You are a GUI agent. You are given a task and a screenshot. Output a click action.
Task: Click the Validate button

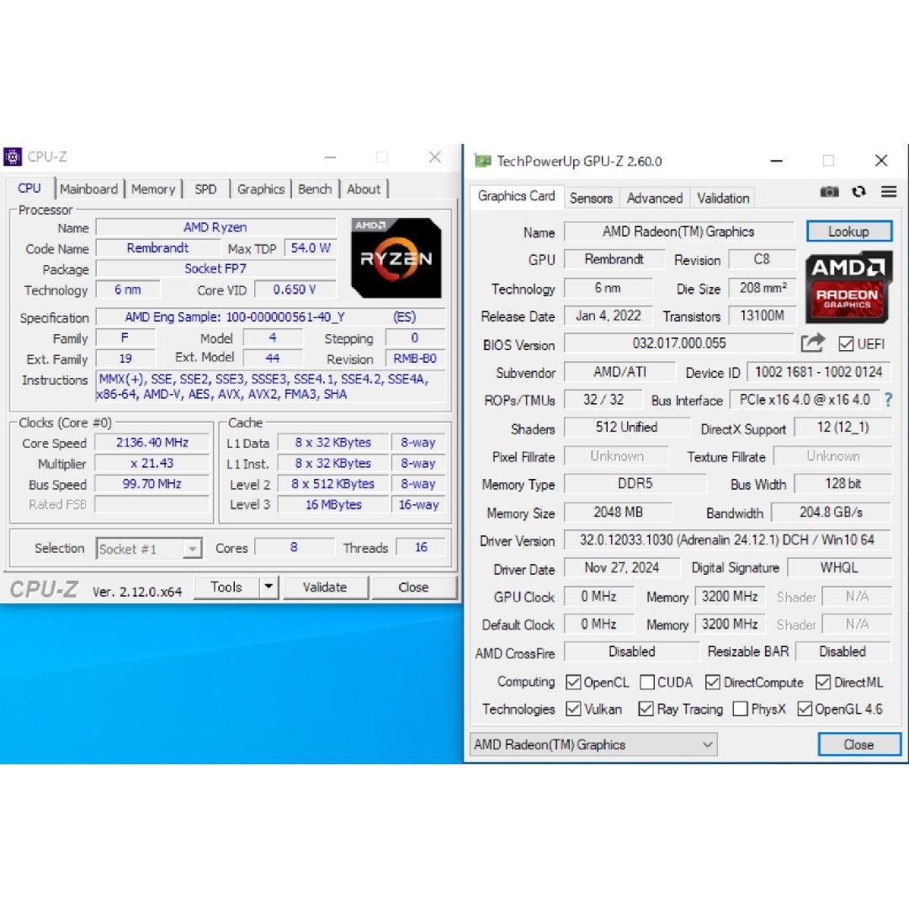[x=325, y=587]
